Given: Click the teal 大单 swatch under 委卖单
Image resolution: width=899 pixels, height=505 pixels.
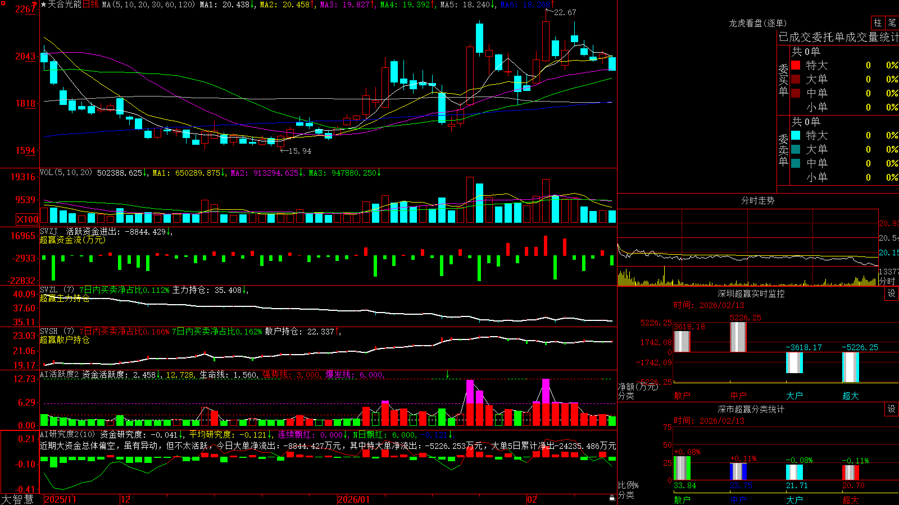Looking at the screenshot, I should [x=796, y=149].
